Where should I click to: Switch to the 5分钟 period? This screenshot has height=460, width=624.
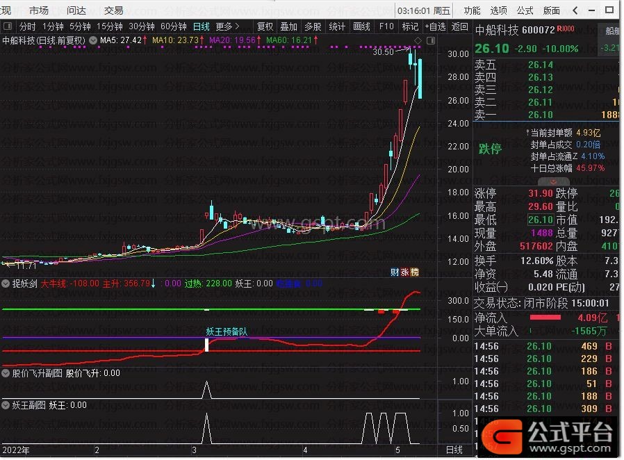(80, 26)
